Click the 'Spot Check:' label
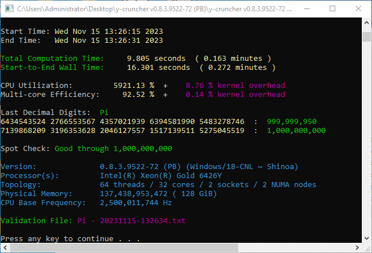372x253 pixels. pos(25,149)
